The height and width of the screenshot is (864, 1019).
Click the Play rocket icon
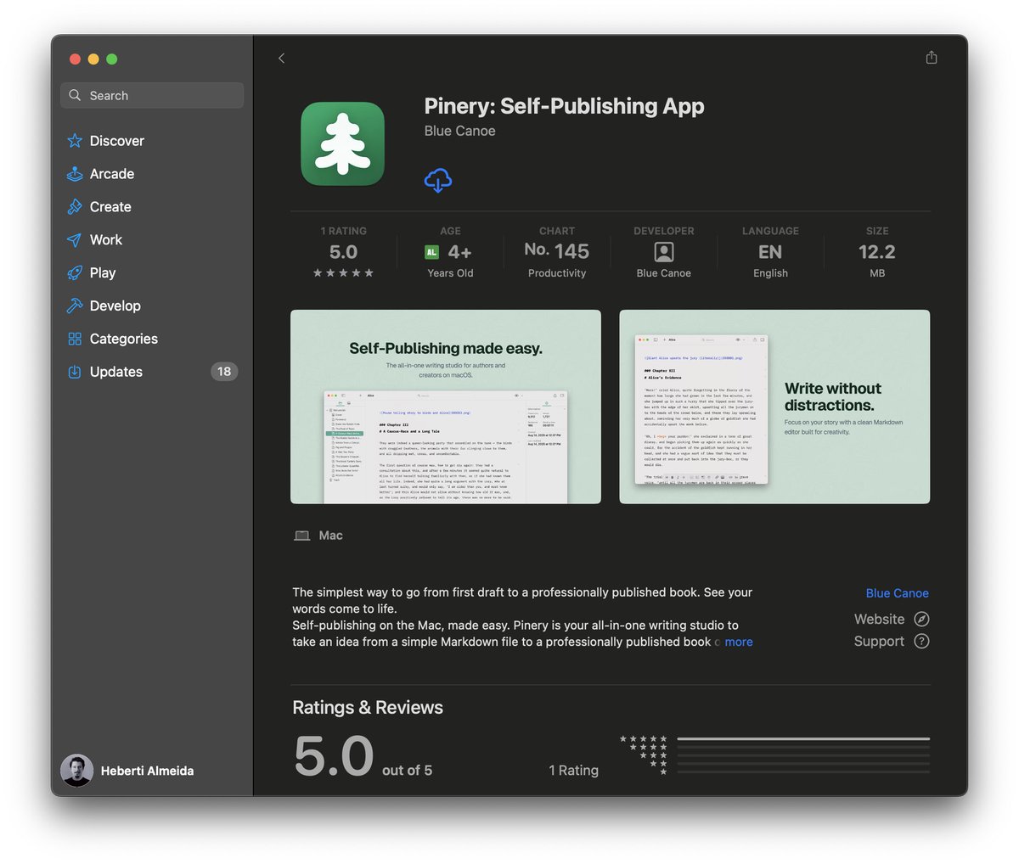click(75, 273)
